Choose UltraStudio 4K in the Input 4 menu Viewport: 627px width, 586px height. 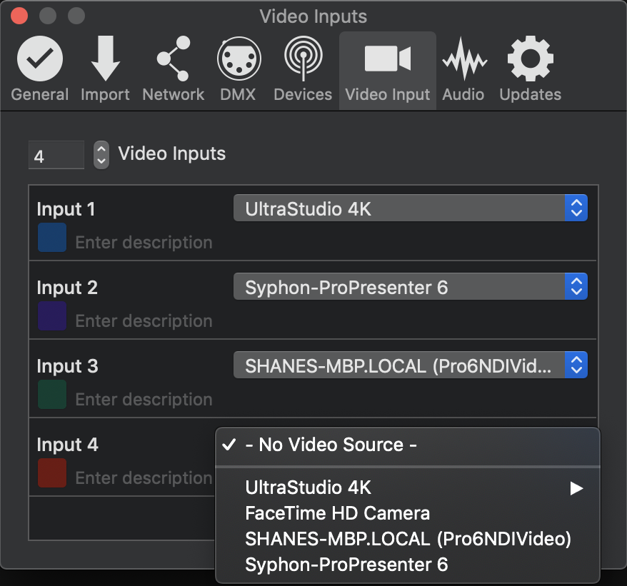[408, 488]
